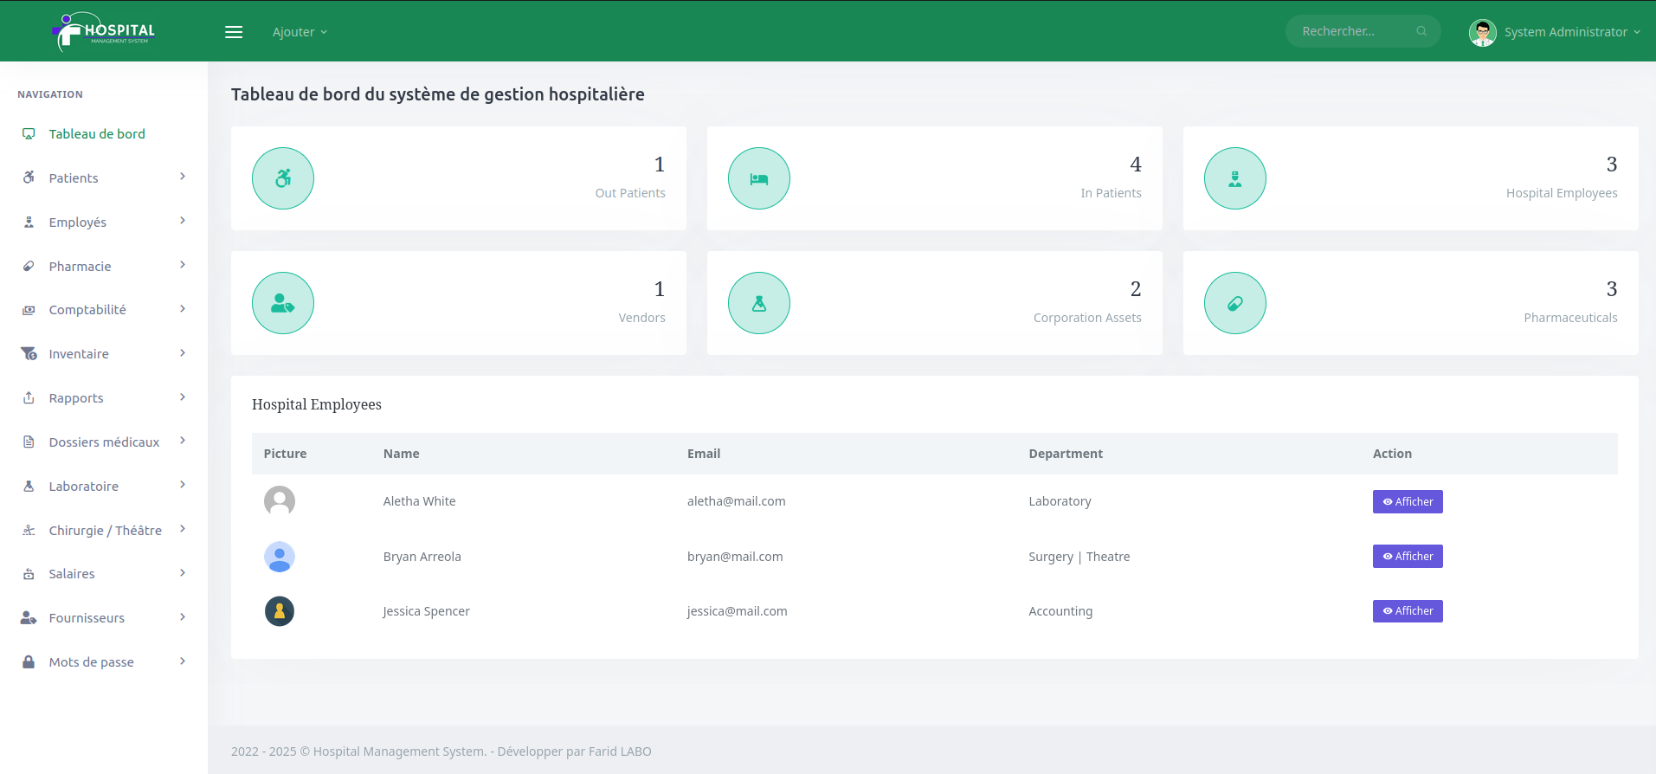Click Bryan Arreola's profile picture
Screen dimensions: 1656x774
[x=280, y=557]
